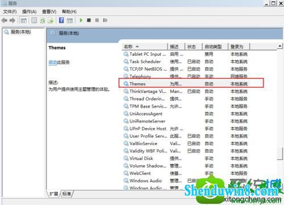284x205 pixels.
Task: Select the Tablet PC Input service row
Action: [x=186, y=54]
